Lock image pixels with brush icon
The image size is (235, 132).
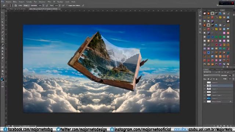pyautogui.click(x=211, y=79)
